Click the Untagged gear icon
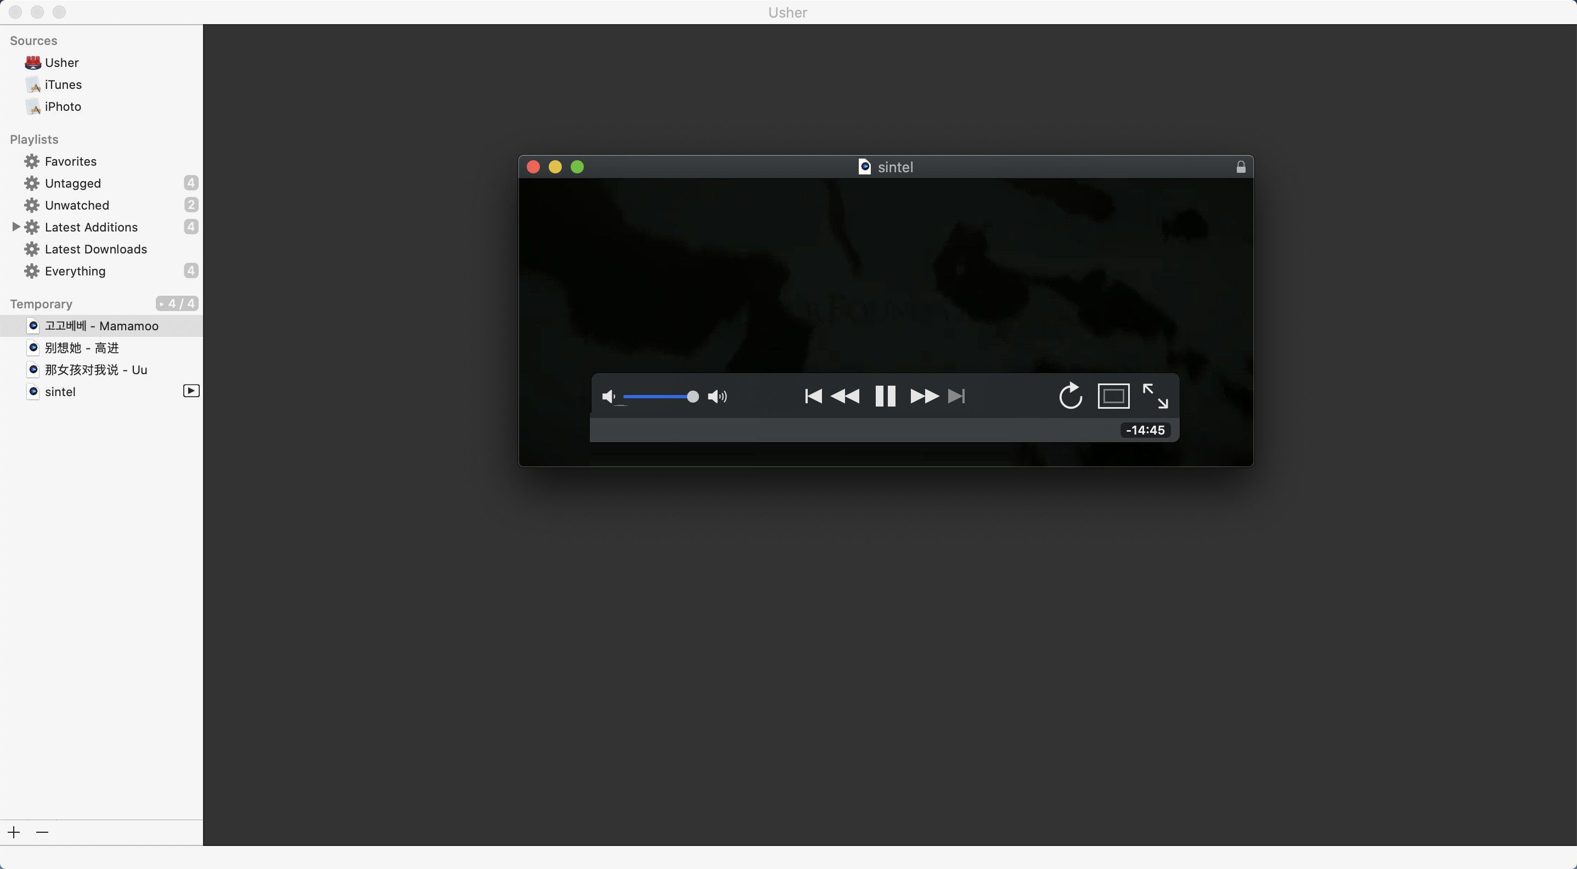Screen dimensions: 1577x869 pos(32,184)
